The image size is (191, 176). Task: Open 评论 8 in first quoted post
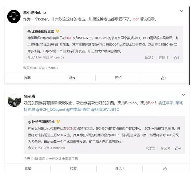[x=163, y=58]
